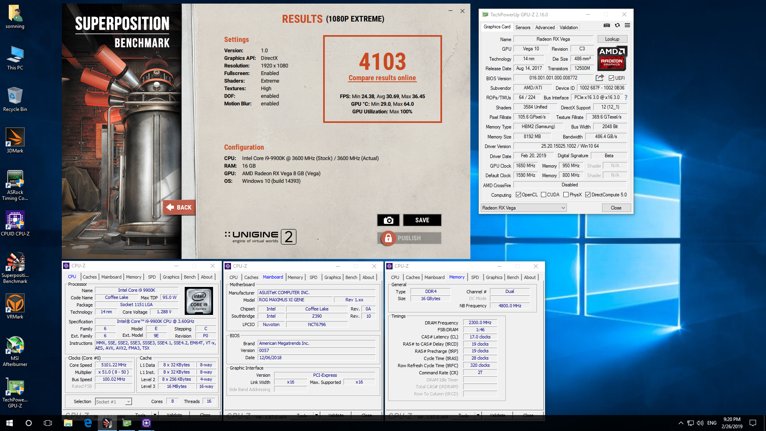Click Bus Interface question mark help
The width and height of the screenshot is (766, 431).
[x=626, y=97]
